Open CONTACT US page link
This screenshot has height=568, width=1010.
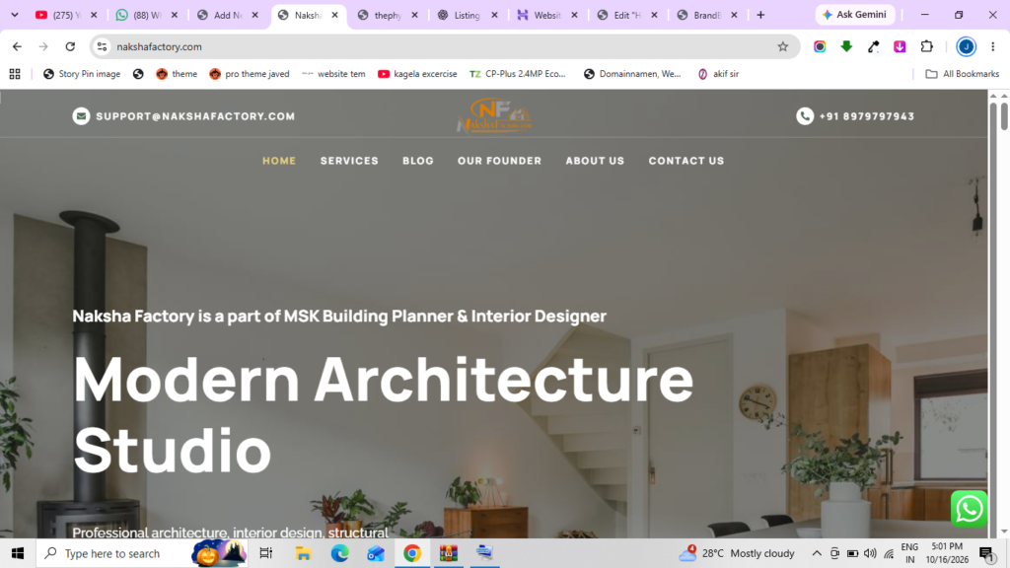coord(686,161)
